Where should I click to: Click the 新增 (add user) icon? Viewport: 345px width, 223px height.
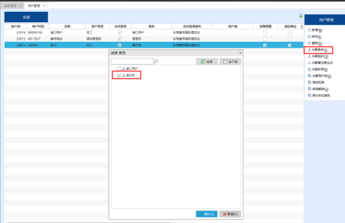[309, 30]
